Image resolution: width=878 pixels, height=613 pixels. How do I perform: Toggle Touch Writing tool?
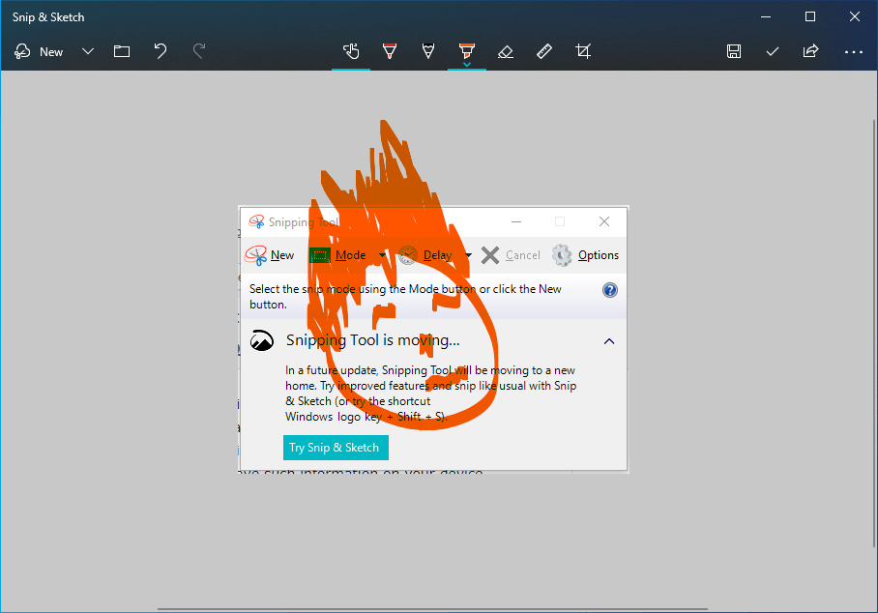coord(351,51)
